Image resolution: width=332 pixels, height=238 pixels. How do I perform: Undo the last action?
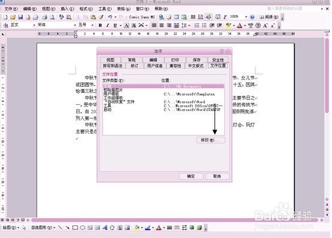(x=110, y=17)
